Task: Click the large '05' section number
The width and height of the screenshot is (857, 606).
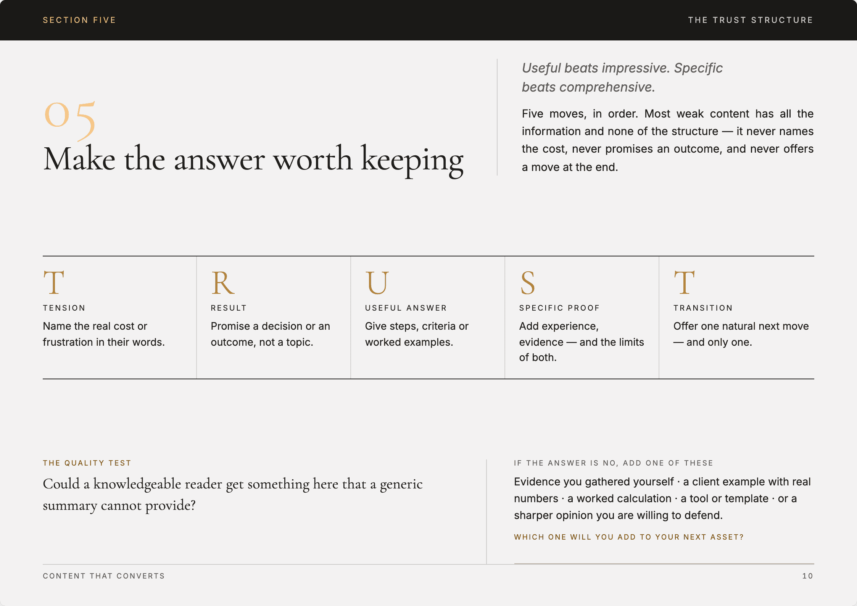Action: [70, 121]
